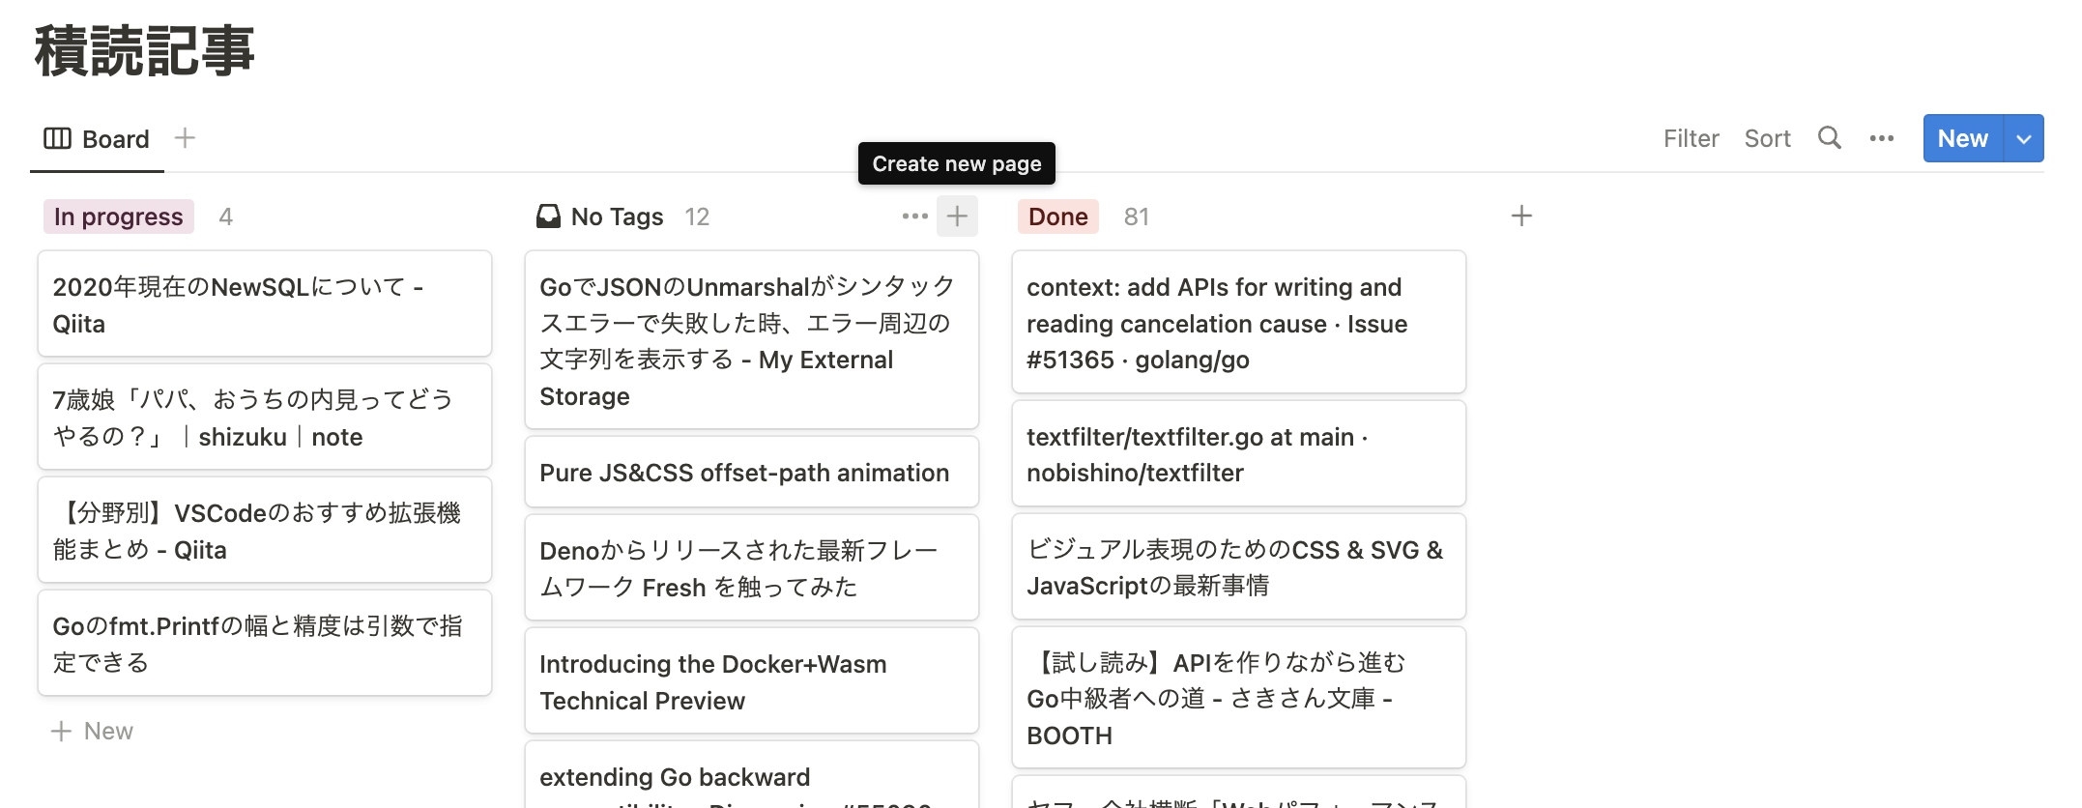Click the In progress count 4
Screen dimensions: 2082x808
[x=225, y=216]
